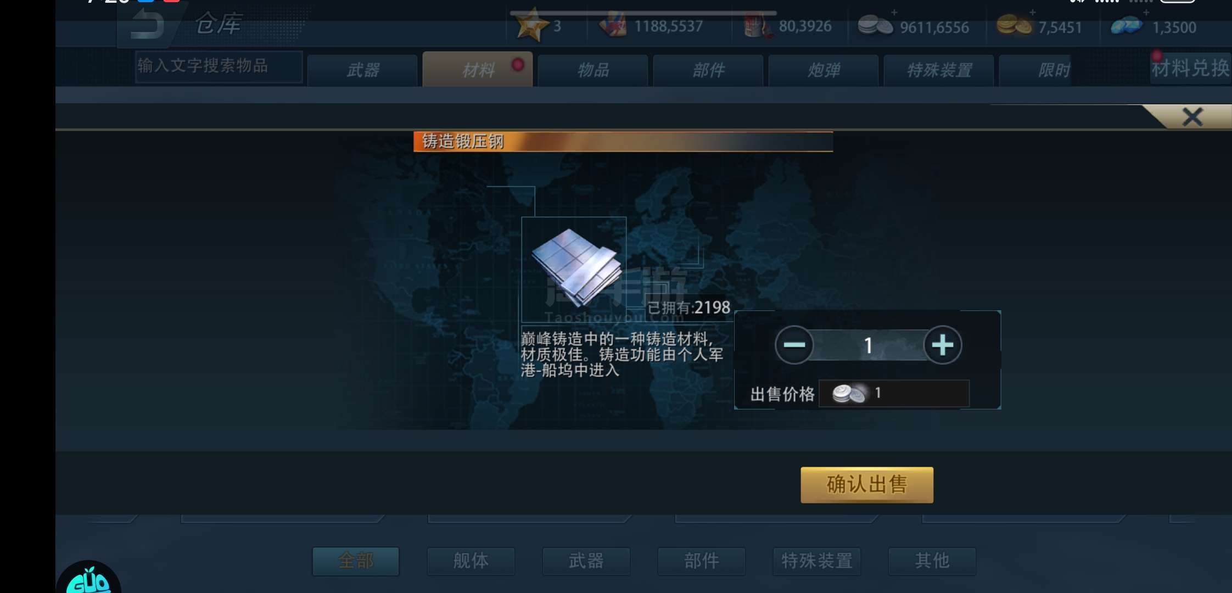
Task: Select the 舰体 filter
Action: click(471, 561)
